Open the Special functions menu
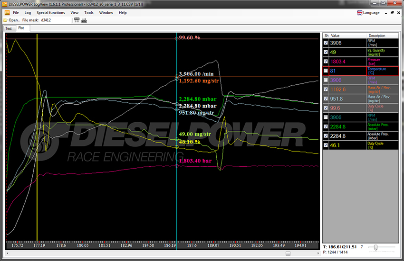Screen dimensions: 404x261 pos(50,13)
